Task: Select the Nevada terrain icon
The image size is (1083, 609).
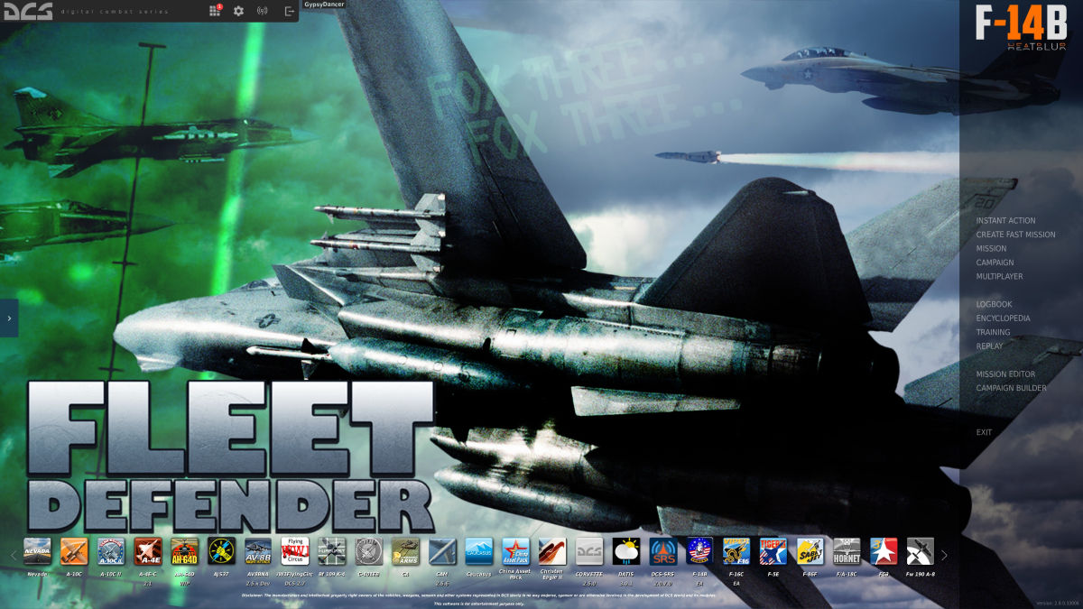Action: (x=37, y=550)
